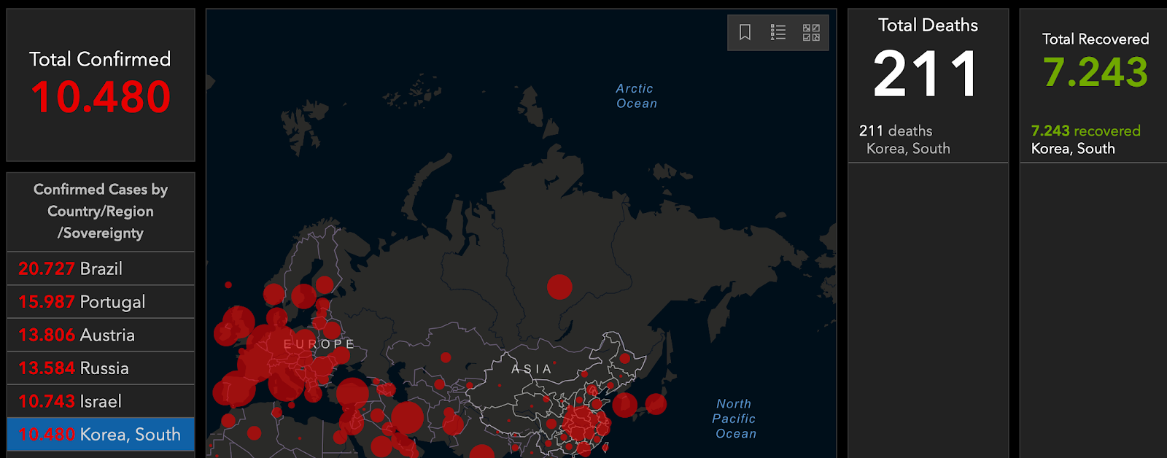Select Brazil in the country list
Viewport: 1167px width, 458px height.
[x=101, y=268]
